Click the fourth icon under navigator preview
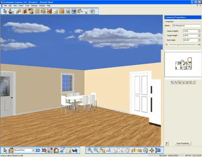 183,82
